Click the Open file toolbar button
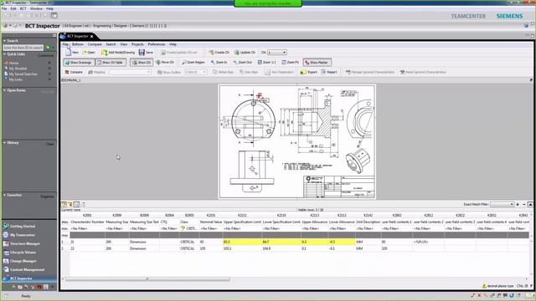The height and width of the screenshot is (301, 536). [x=89, y=52]
